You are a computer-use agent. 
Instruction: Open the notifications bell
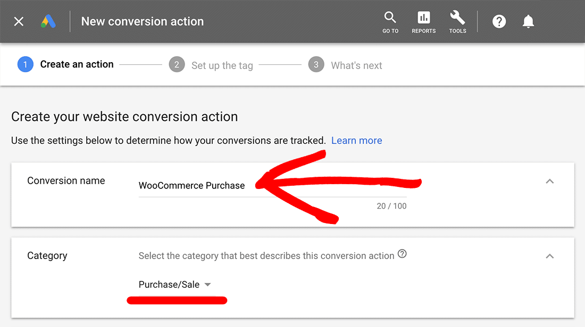528,22
